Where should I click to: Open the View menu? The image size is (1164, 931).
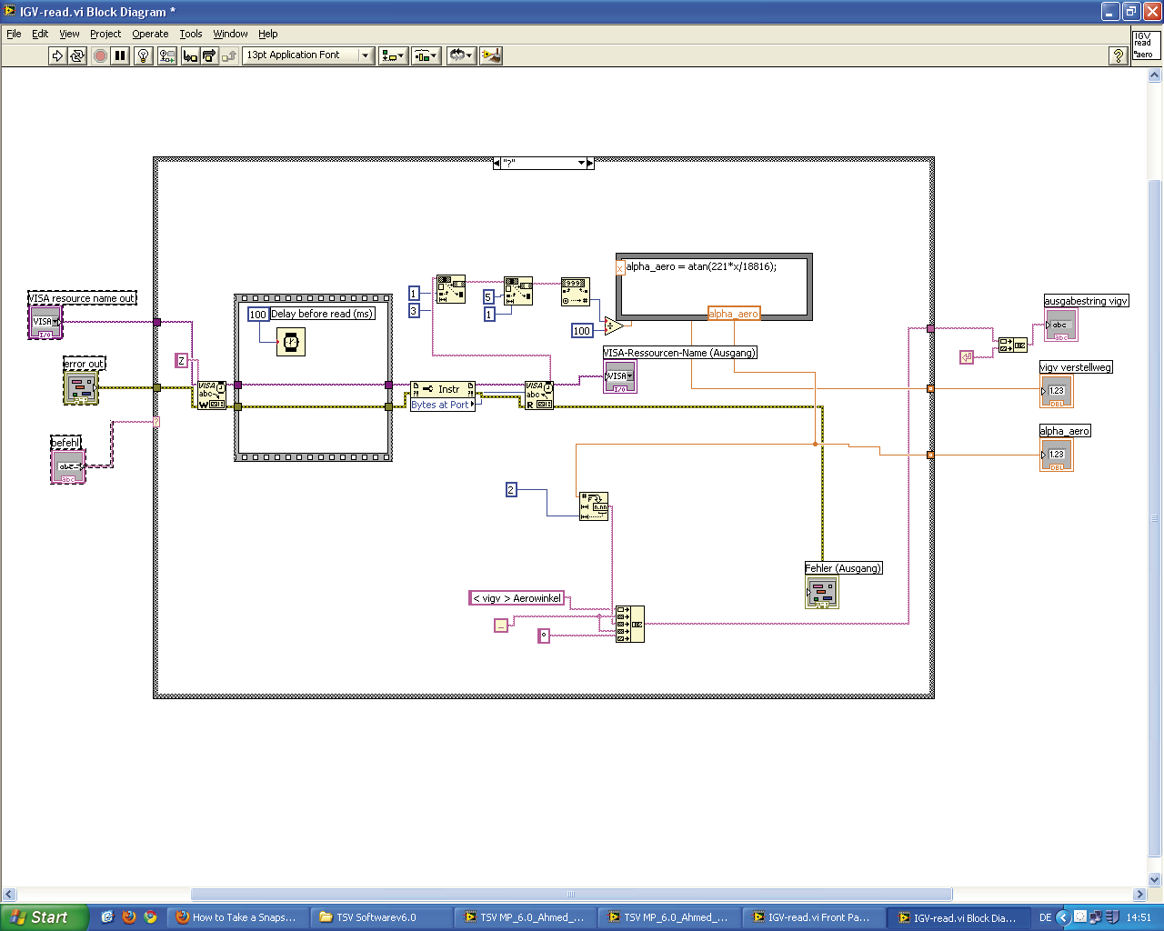coord(69,34)
